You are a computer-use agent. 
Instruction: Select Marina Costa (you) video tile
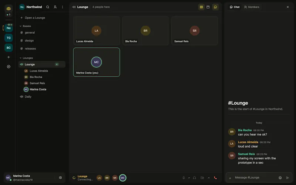click(x=97, y=62)
